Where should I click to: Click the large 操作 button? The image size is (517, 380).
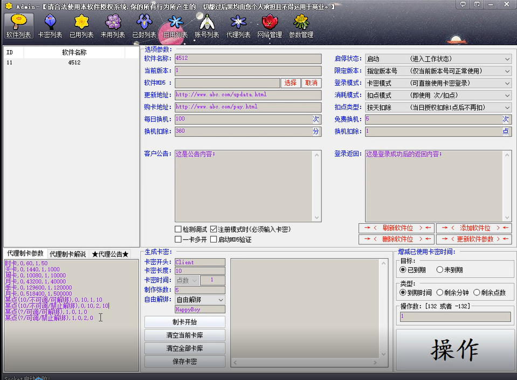pos(454,350)
